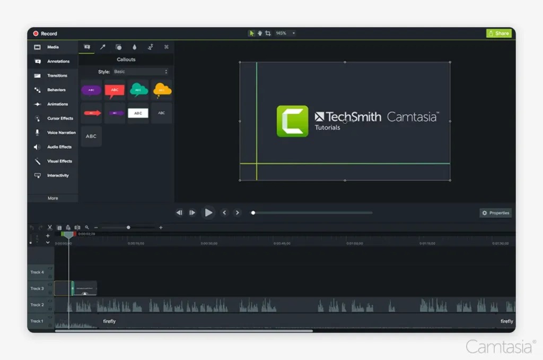Click the previous frame step-back button
This screenshot has height=360, width=543.
179,212
